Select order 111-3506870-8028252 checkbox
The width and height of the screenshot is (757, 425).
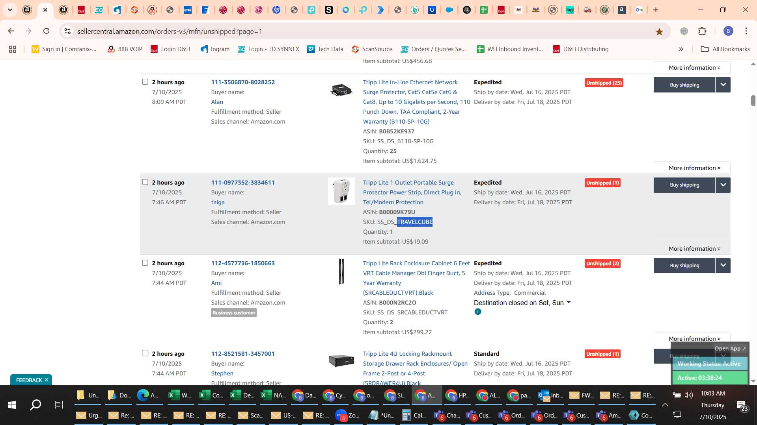pyautogui.click(x=145, y=82)
